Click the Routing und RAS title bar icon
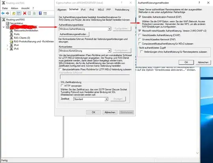Screen dimensions: 213x163 pyautogui.click(x=4, y=3)
